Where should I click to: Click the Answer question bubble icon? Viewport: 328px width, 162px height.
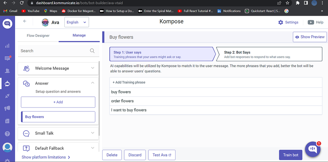point(26,84)
